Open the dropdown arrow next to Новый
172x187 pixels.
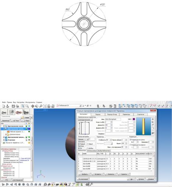(x=32, y=117)
